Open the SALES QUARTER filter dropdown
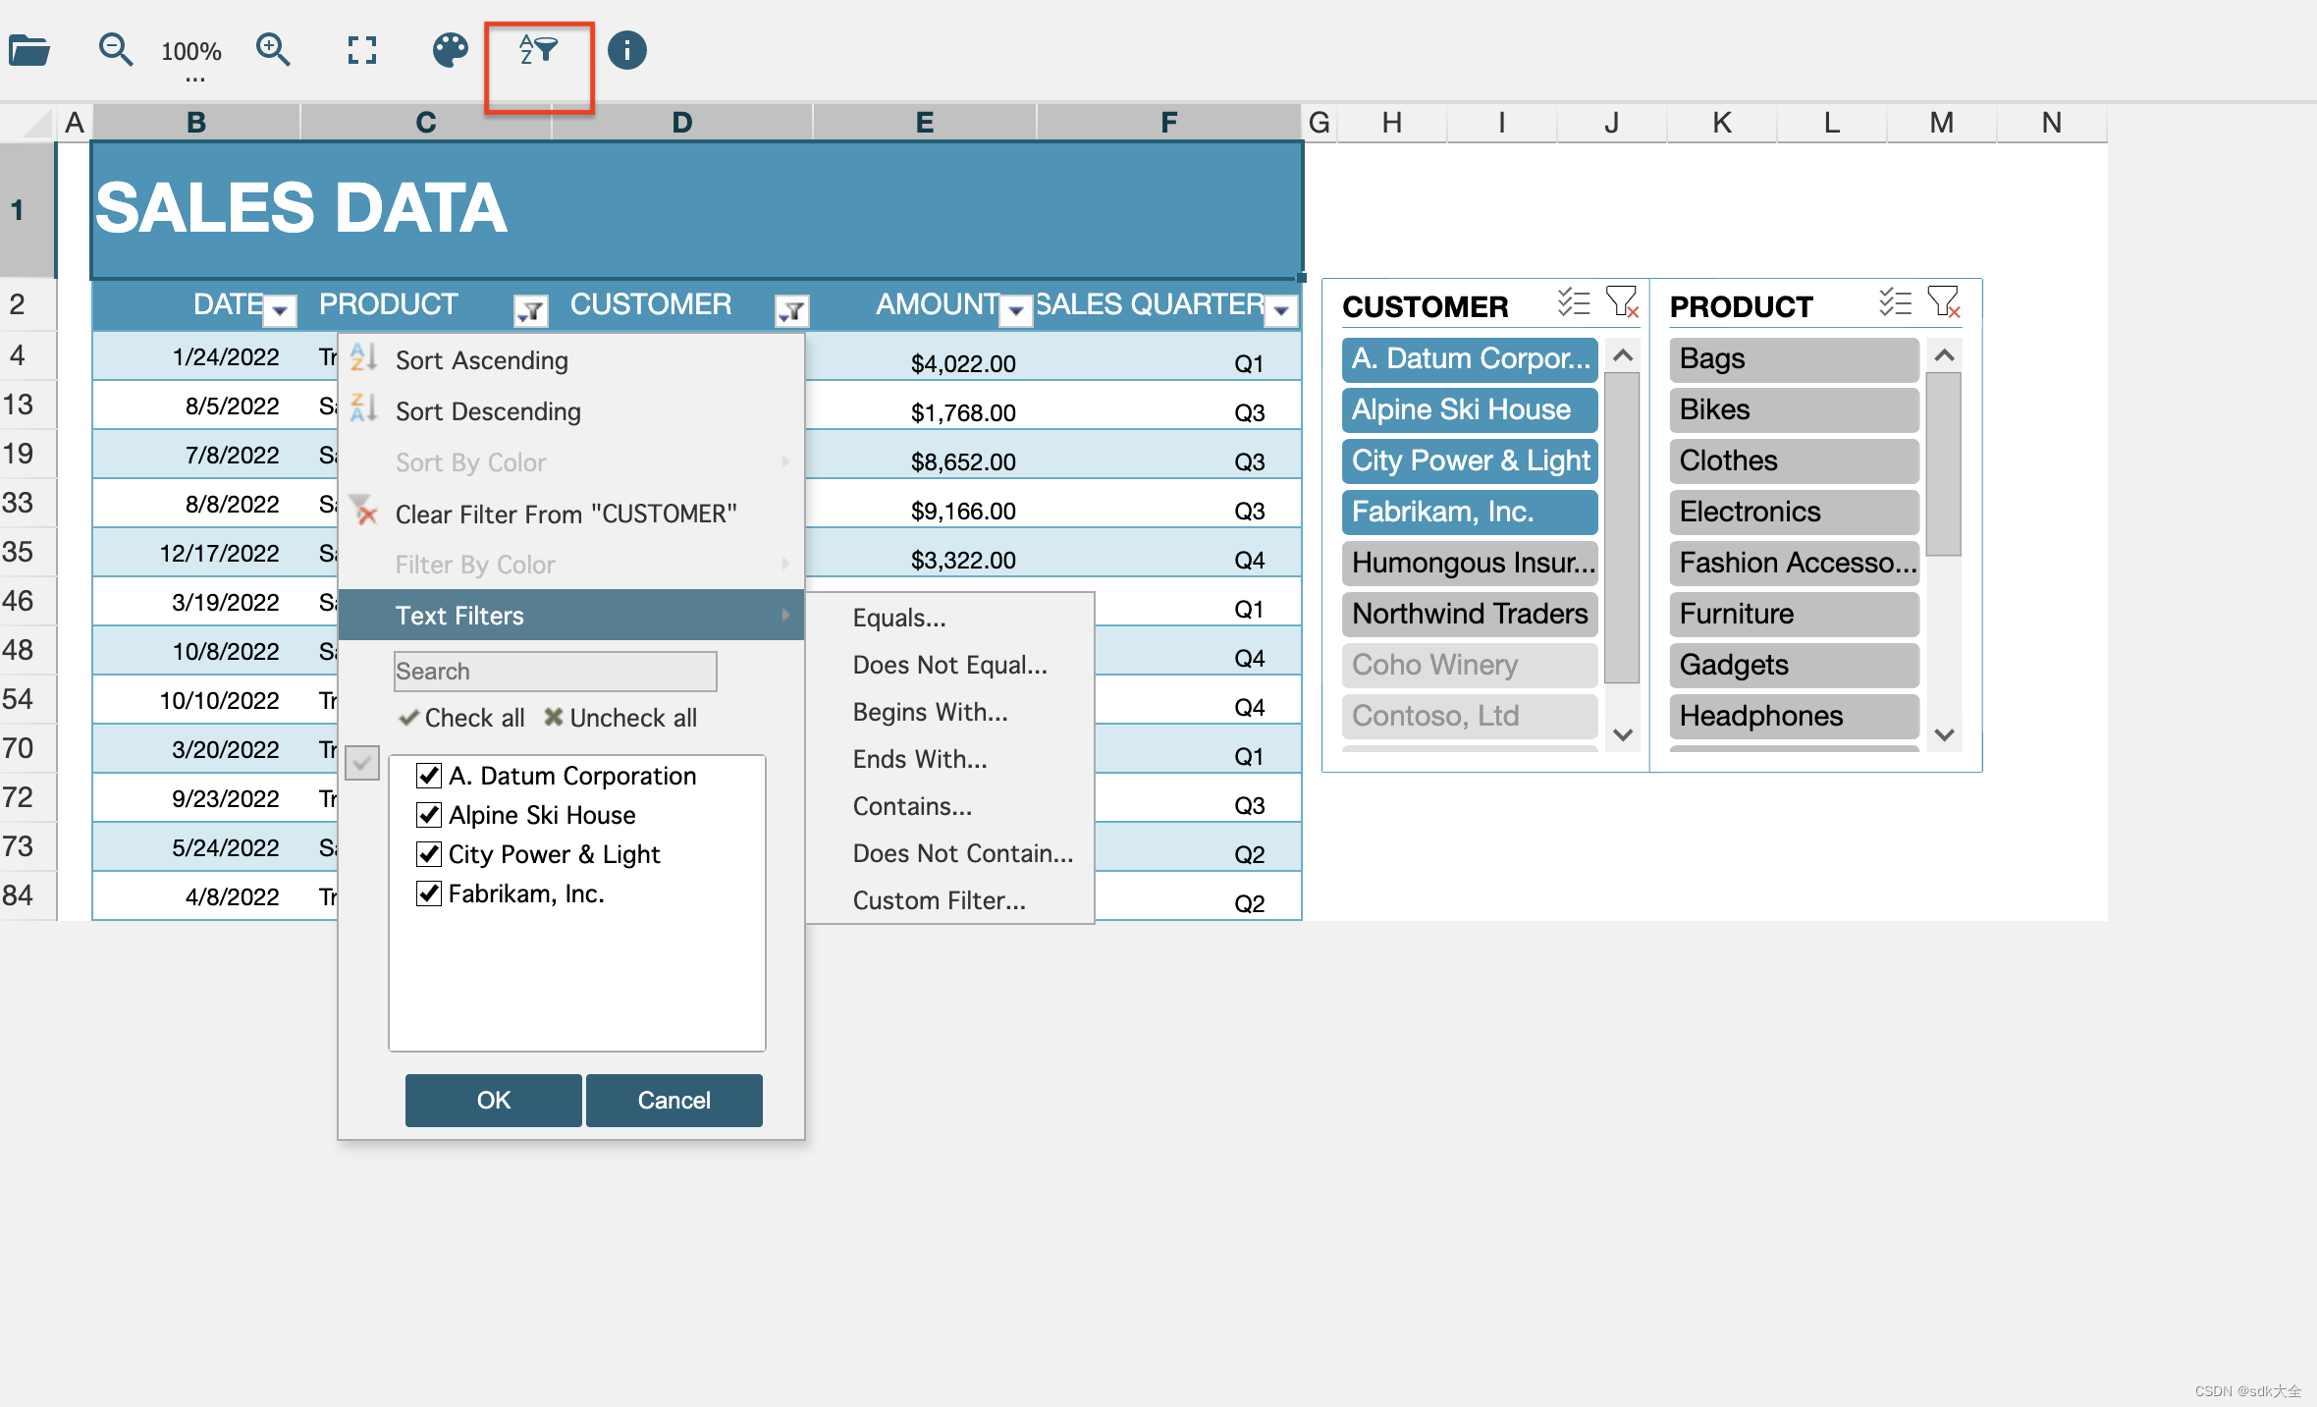This screenshot has width=2317, height=1407. (1280, 311)
